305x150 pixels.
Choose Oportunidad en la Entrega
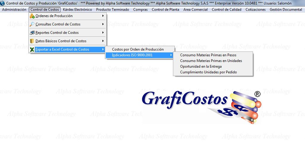pos(201,66)
